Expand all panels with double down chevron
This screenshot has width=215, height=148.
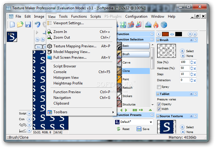pos(195,34)
